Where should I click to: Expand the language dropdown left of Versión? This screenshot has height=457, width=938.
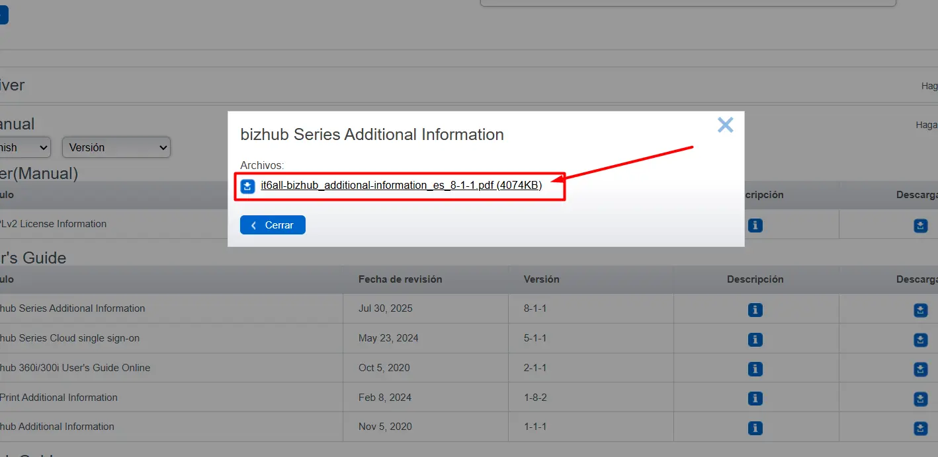[25, 147]
